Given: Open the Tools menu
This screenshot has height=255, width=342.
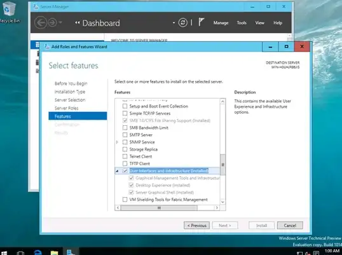Looking at the screenshot, I should tap(242, 23).
